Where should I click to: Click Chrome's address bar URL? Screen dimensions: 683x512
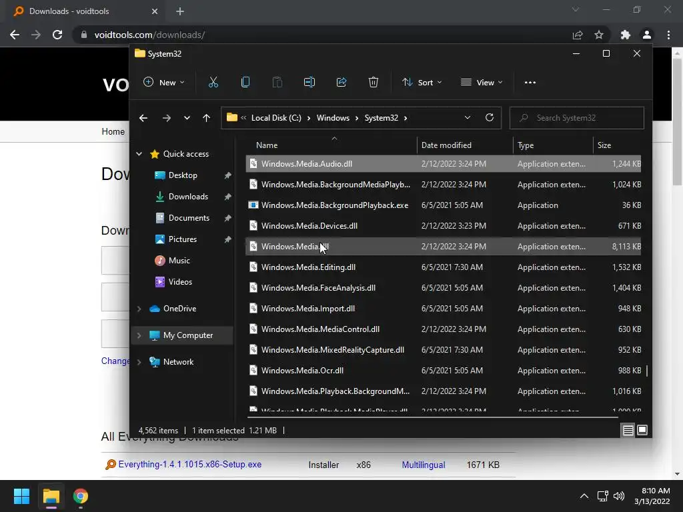[149, 35]
